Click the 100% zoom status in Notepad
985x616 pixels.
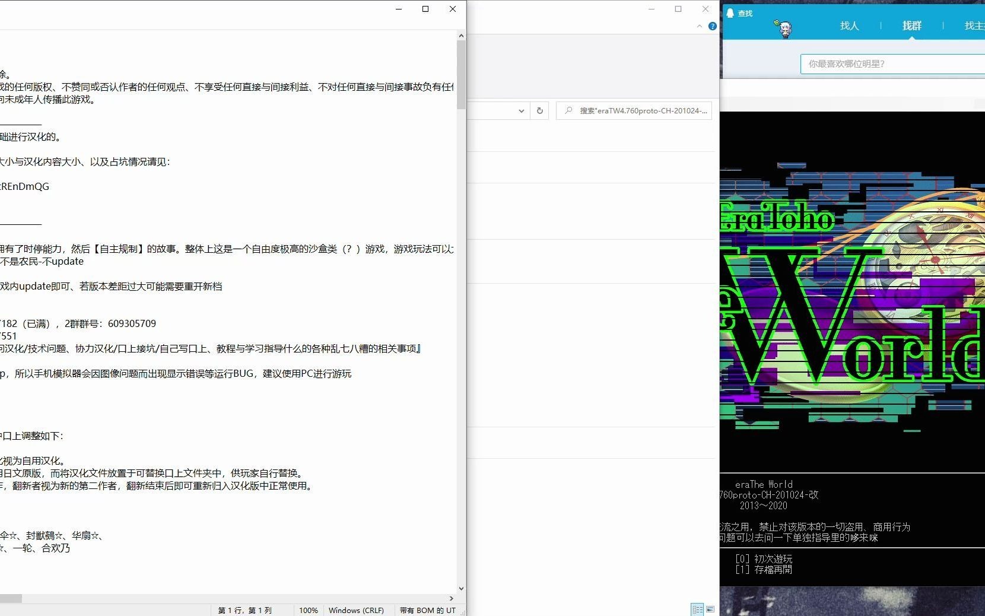308,610
